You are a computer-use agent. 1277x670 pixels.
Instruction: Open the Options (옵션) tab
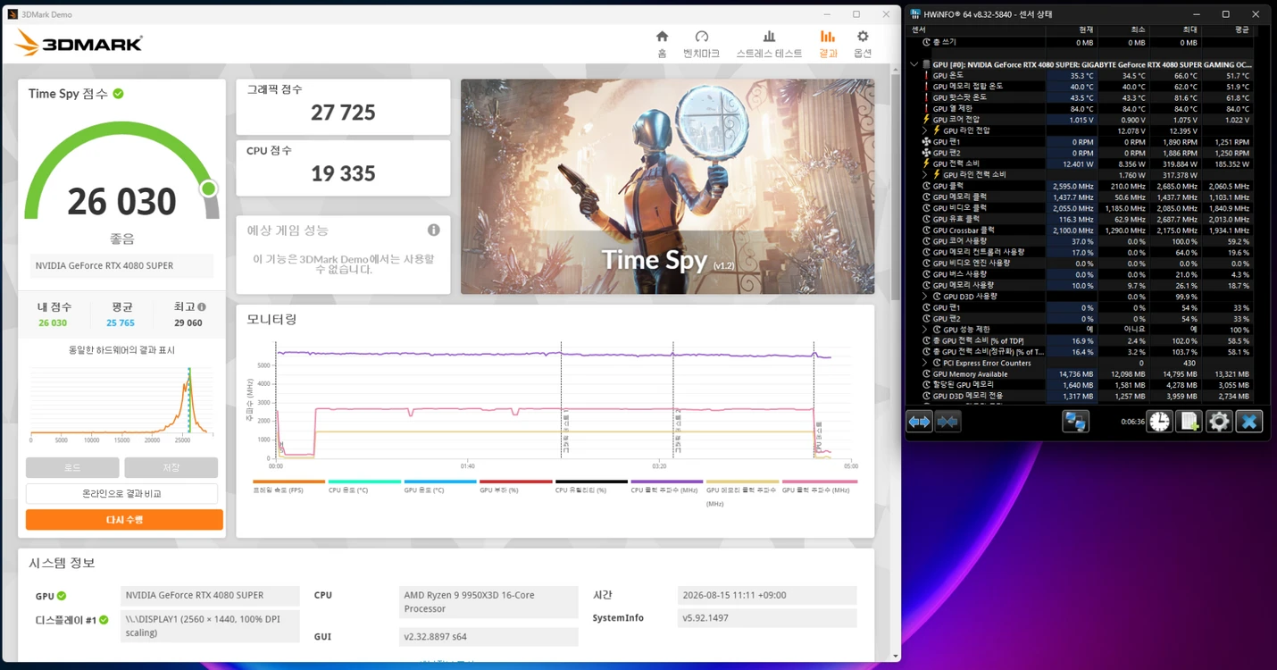[863, 44]
